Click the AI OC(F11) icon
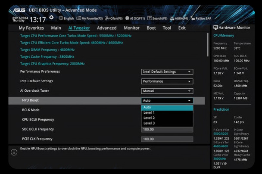262x174 pixels. click(x=127, y=18)
